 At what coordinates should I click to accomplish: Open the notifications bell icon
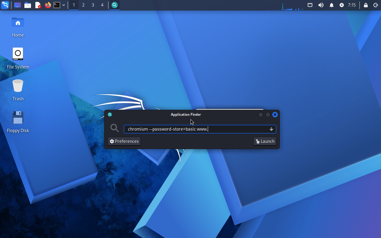[331, 5]
